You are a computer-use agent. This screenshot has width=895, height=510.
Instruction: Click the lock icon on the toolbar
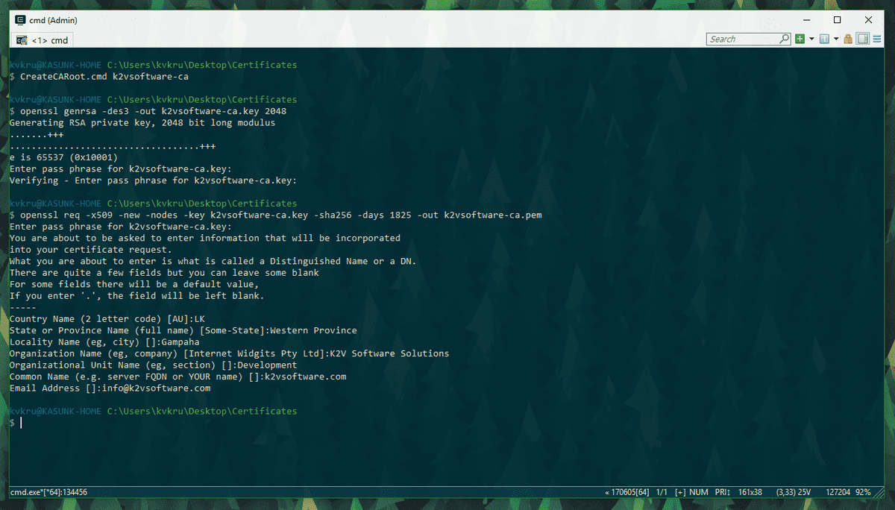click(847, 38)
